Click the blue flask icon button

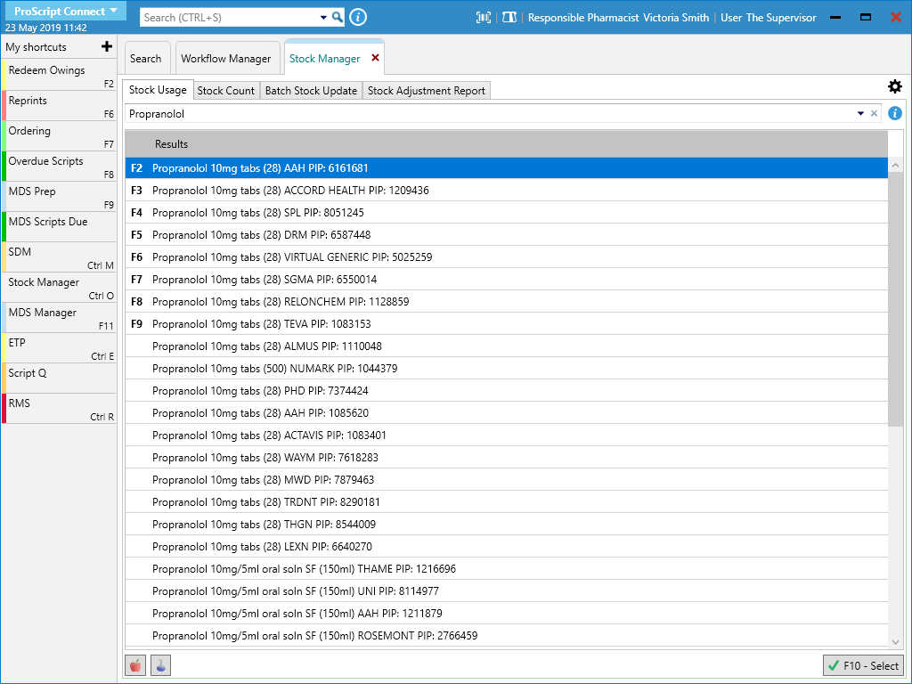pos(160,665)
